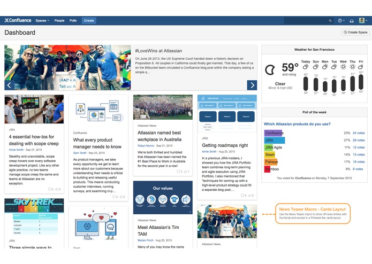Go to previous slide in news carousel
The width and height of the screenshot is (372, 264).
(x=9, y=85)
